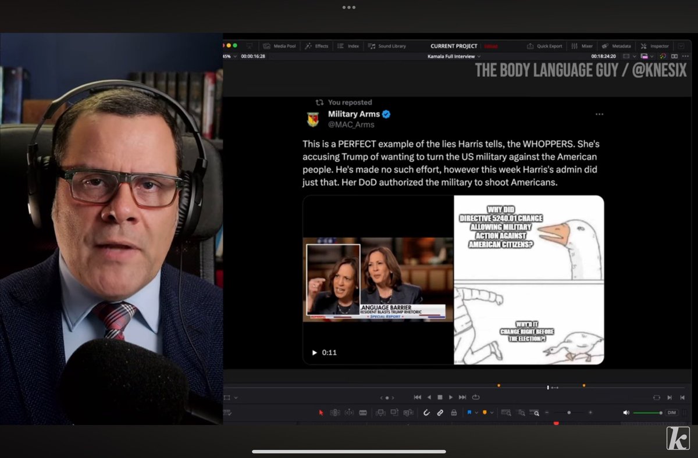
Task: Toggle the position lock icon
Action: point(454,413)
